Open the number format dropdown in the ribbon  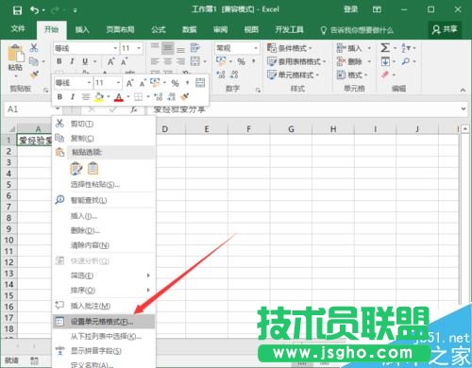(256, 48)
